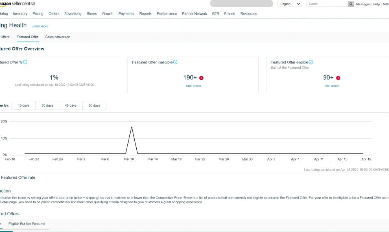This screenshot has height=232, width=389.
Task: Click the search magnifier icon
Action: [x=351, y=4]
